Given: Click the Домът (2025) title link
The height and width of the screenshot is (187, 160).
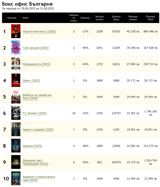Looking at the screenshot, I should pos(31,81).
